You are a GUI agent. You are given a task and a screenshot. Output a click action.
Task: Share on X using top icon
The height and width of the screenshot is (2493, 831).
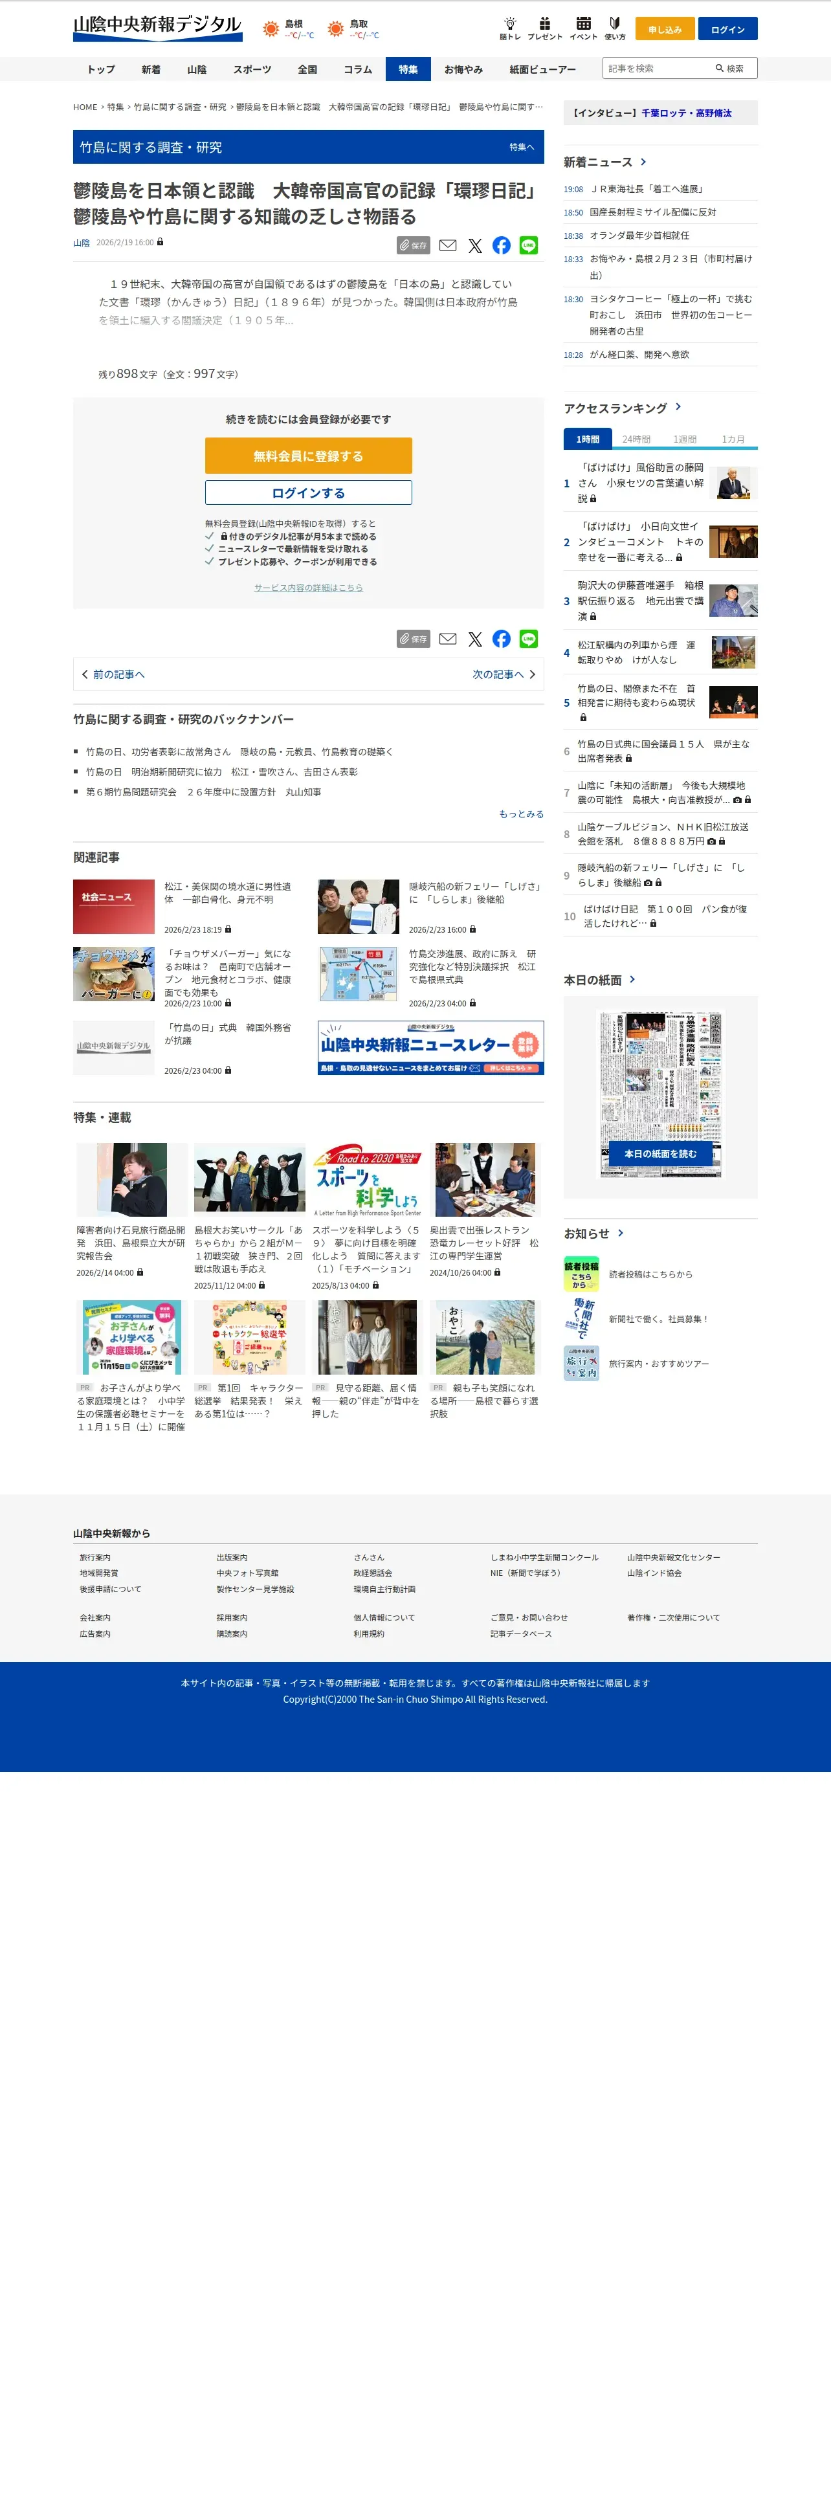pos(475,245)
